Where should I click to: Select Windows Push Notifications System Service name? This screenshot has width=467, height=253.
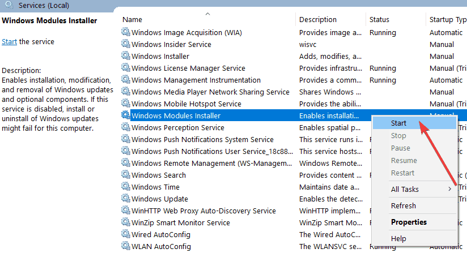(202, 139)
